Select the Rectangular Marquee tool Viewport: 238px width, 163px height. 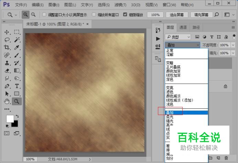click(17, 32)
